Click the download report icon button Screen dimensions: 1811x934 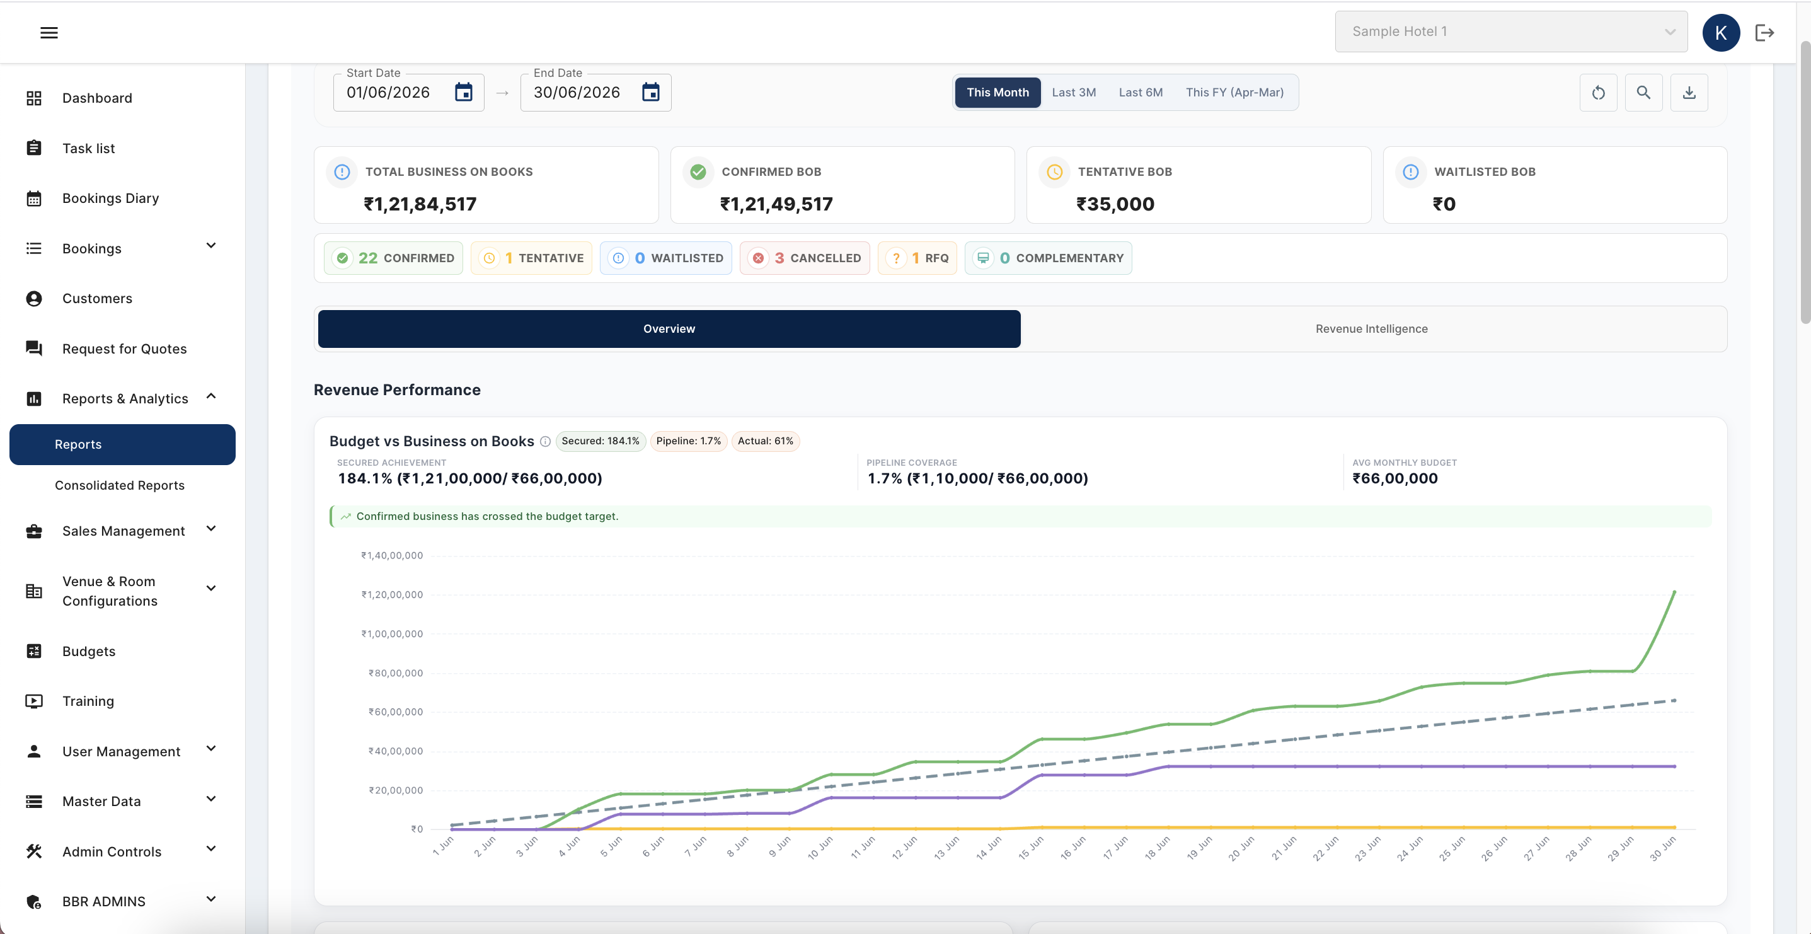1689,92
